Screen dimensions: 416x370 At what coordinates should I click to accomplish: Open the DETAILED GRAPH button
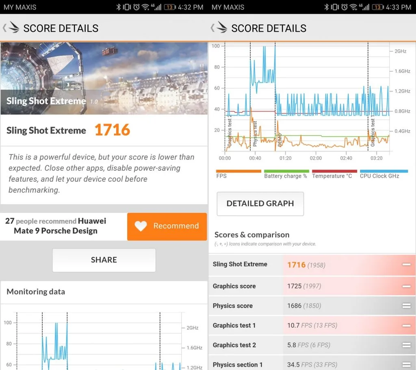click(260, 203)
